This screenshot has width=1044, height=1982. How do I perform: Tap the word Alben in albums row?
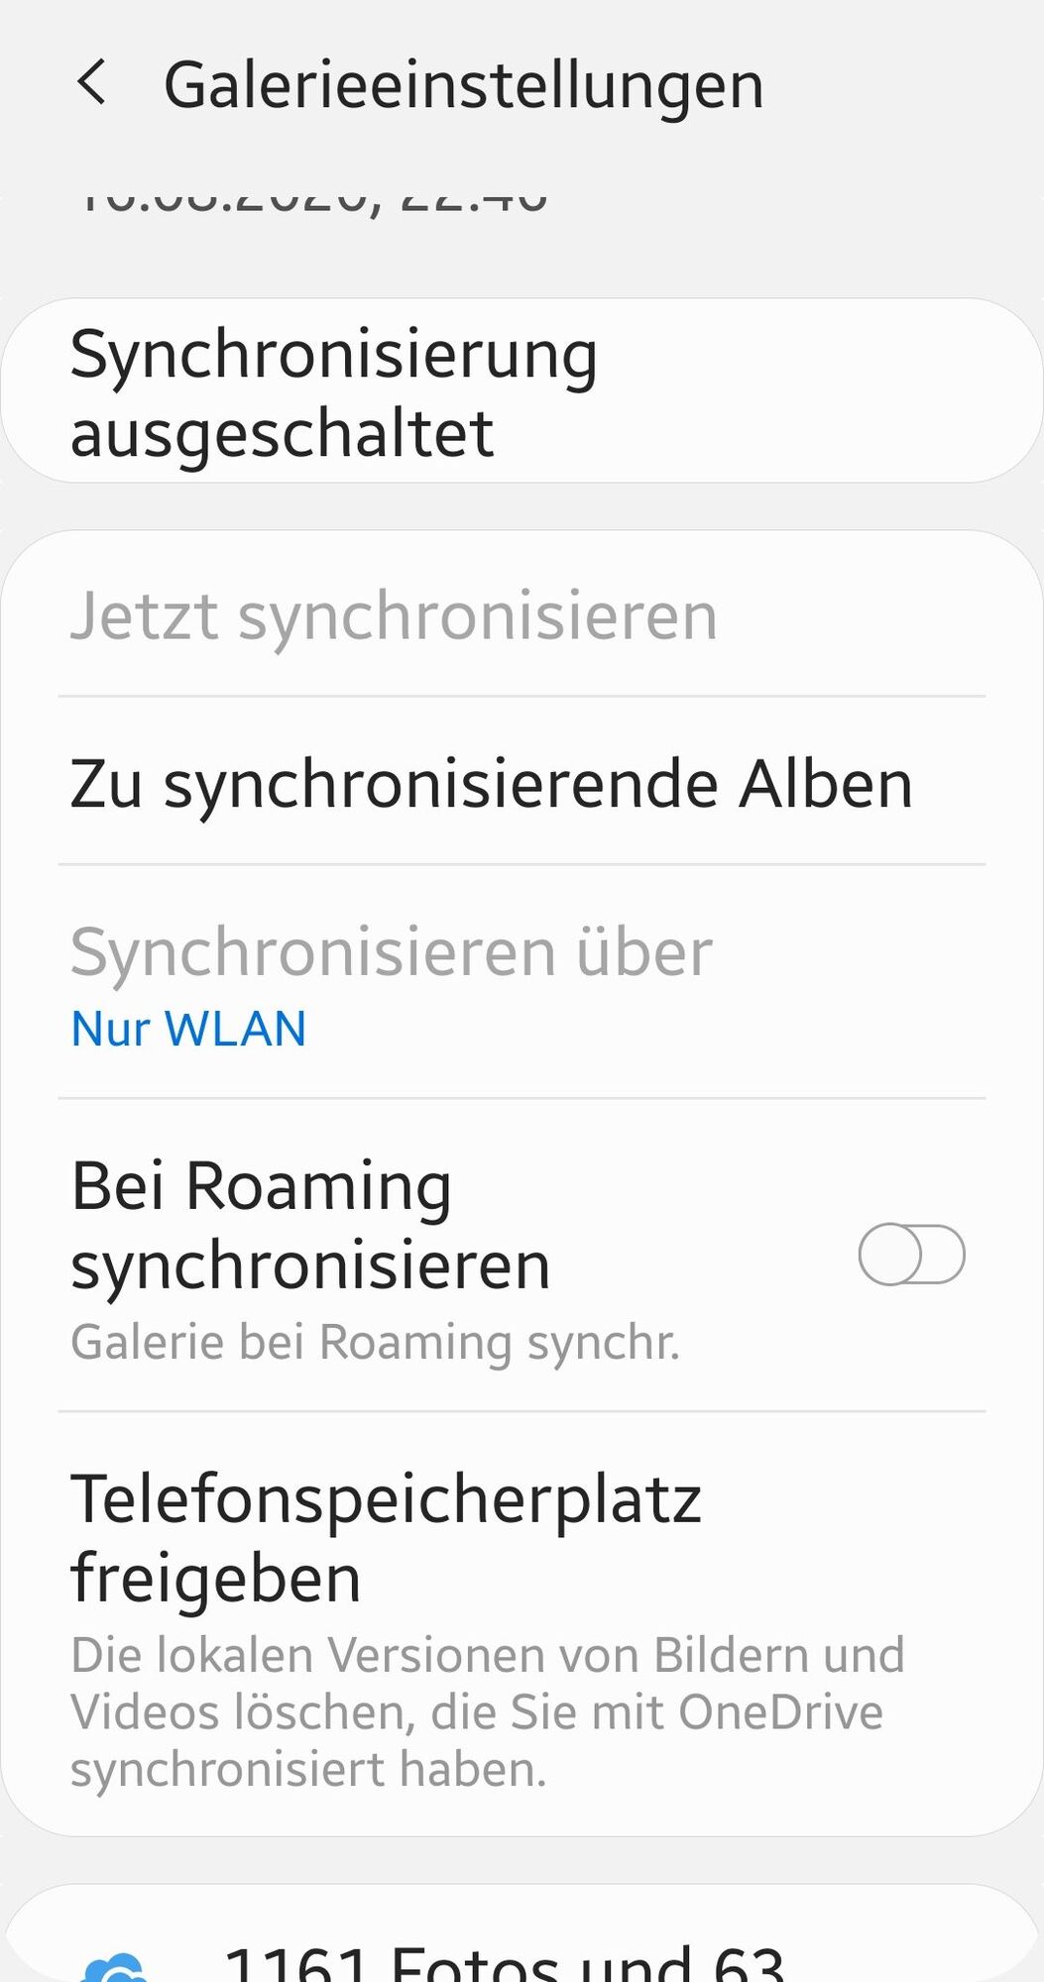pos(825,784)
